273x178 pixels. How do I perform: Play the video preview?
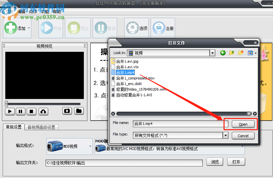tap(10, 111)
